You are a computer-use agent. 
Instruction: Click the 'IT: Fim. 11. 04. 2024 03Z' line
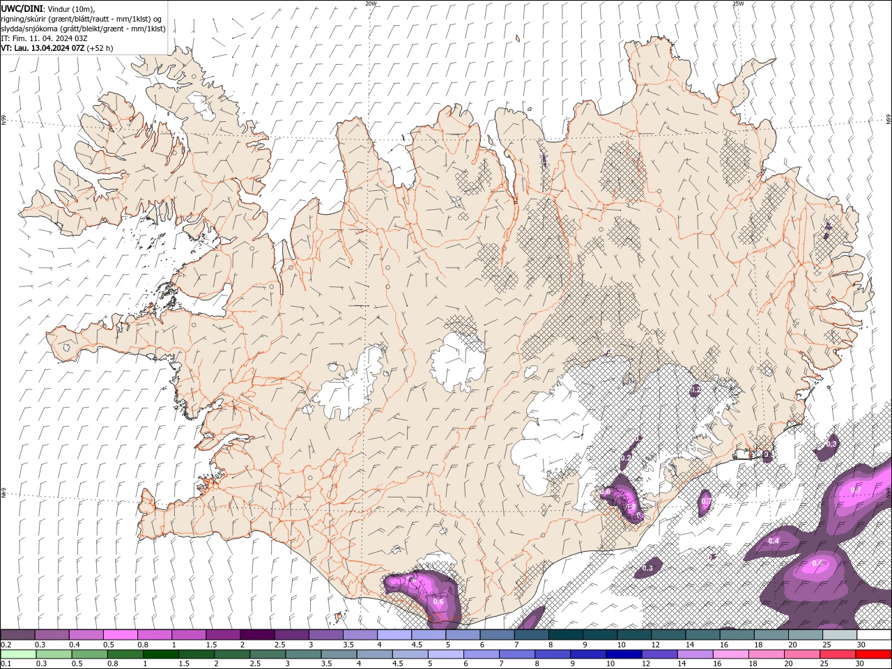click(x=44, y=38)
